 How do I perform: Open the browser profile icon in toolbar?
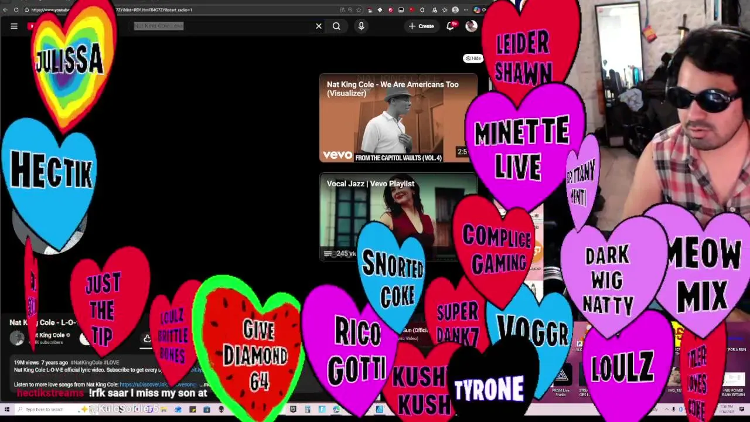tap(455, 10)
